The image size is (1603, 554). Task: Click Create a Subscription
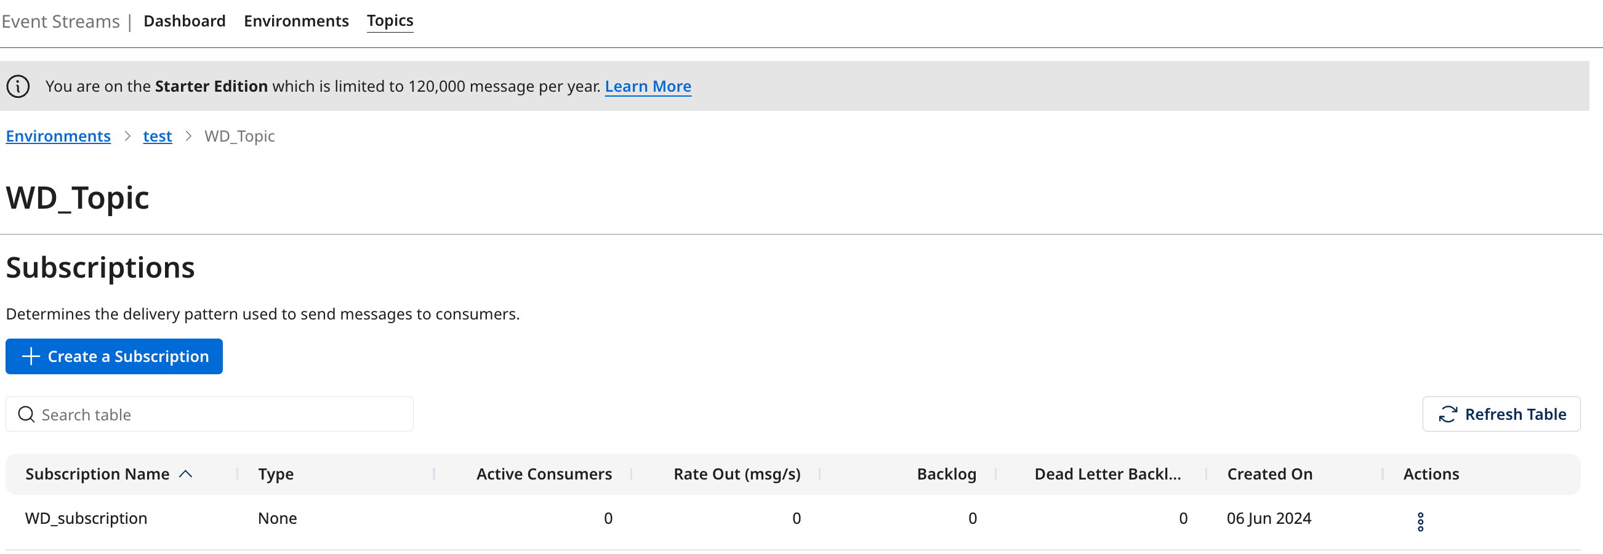pos(114,356)
